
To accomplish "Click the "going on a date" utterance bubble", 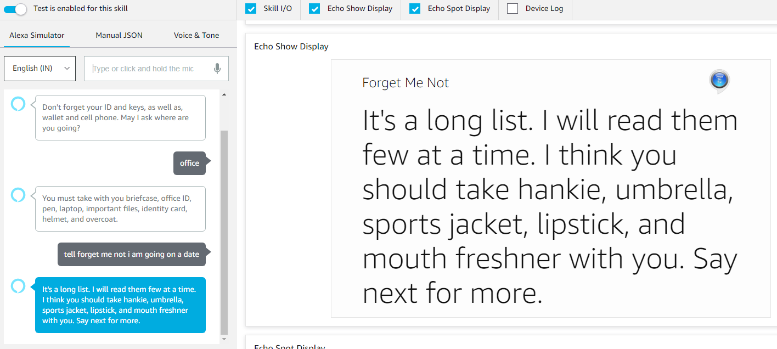I will click(131, 254).
